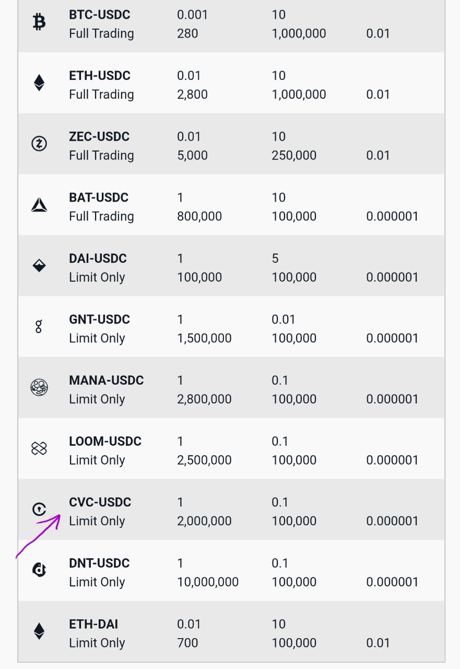Screen dimensions: 460x669
Task: Click the 0.000001 increment in DNT-USDC row
Action: tap(392, 582)
